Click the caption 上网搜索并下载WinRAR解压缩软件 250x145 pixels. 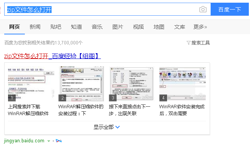28,110
